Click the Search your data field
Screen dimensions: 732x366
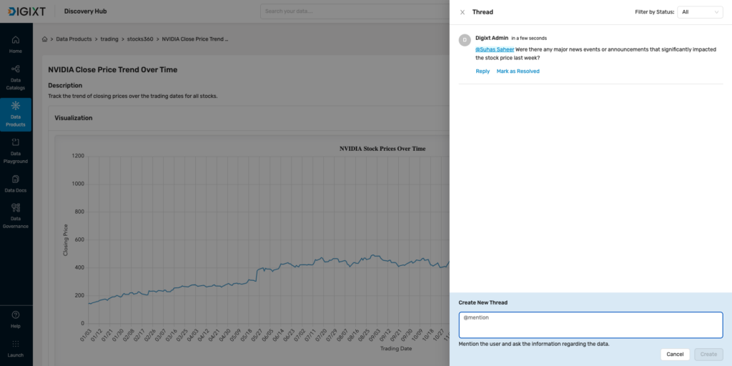pos(355,11)
